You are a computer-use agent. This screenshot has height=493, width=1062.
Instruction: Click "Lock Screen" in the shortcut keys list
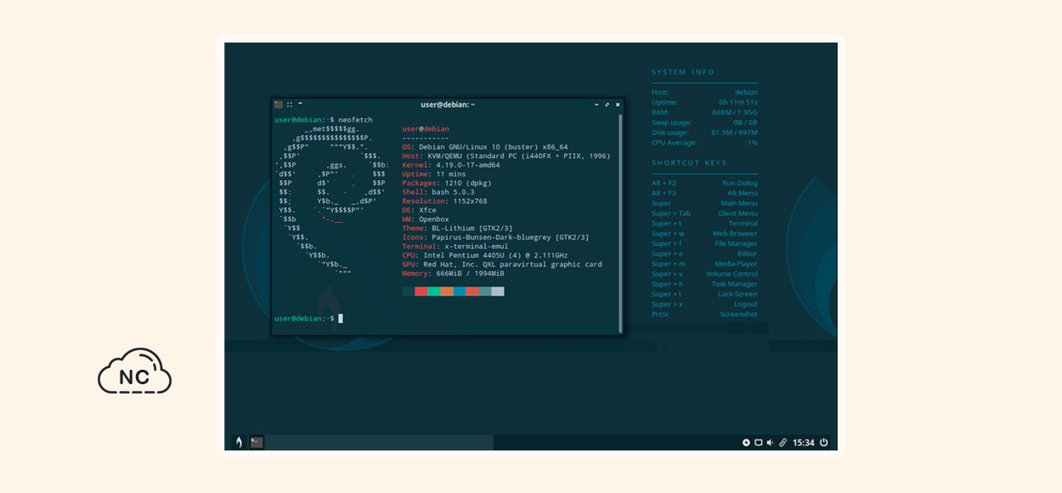point(737,294)
